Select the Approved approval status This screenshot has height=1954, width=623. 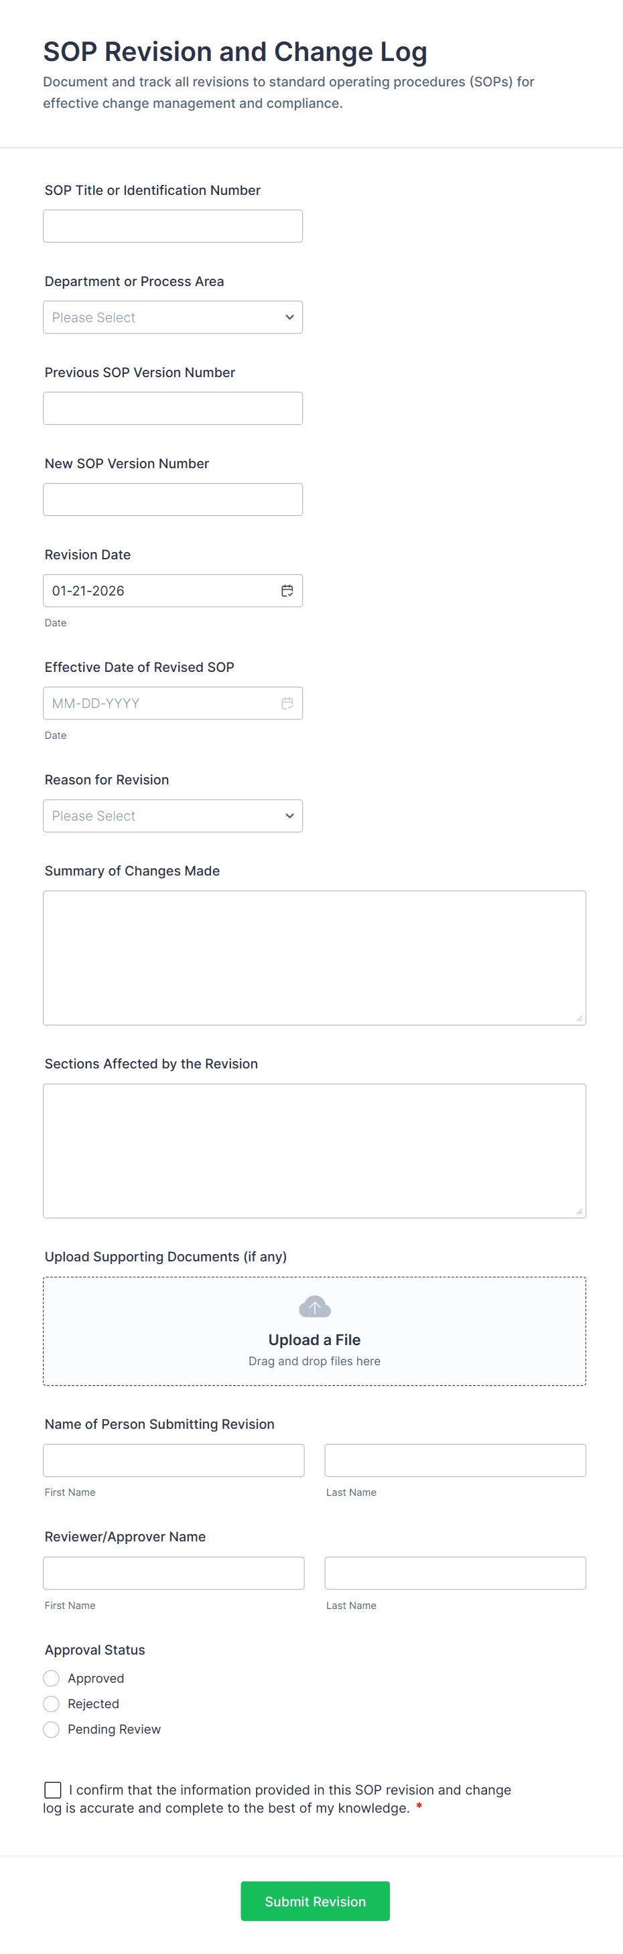[x=51, y=1678]
